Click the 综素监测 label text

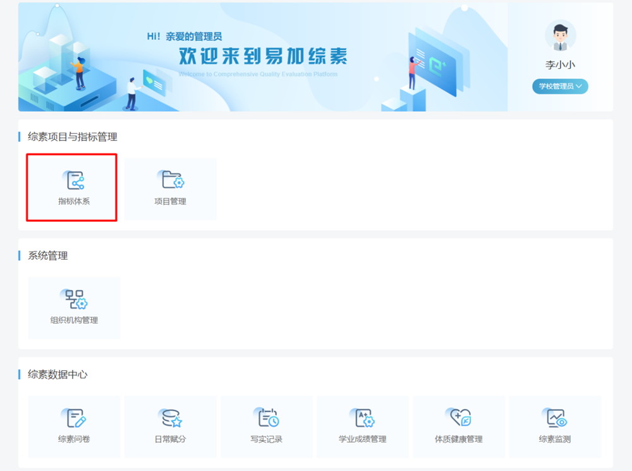[555, 439]
